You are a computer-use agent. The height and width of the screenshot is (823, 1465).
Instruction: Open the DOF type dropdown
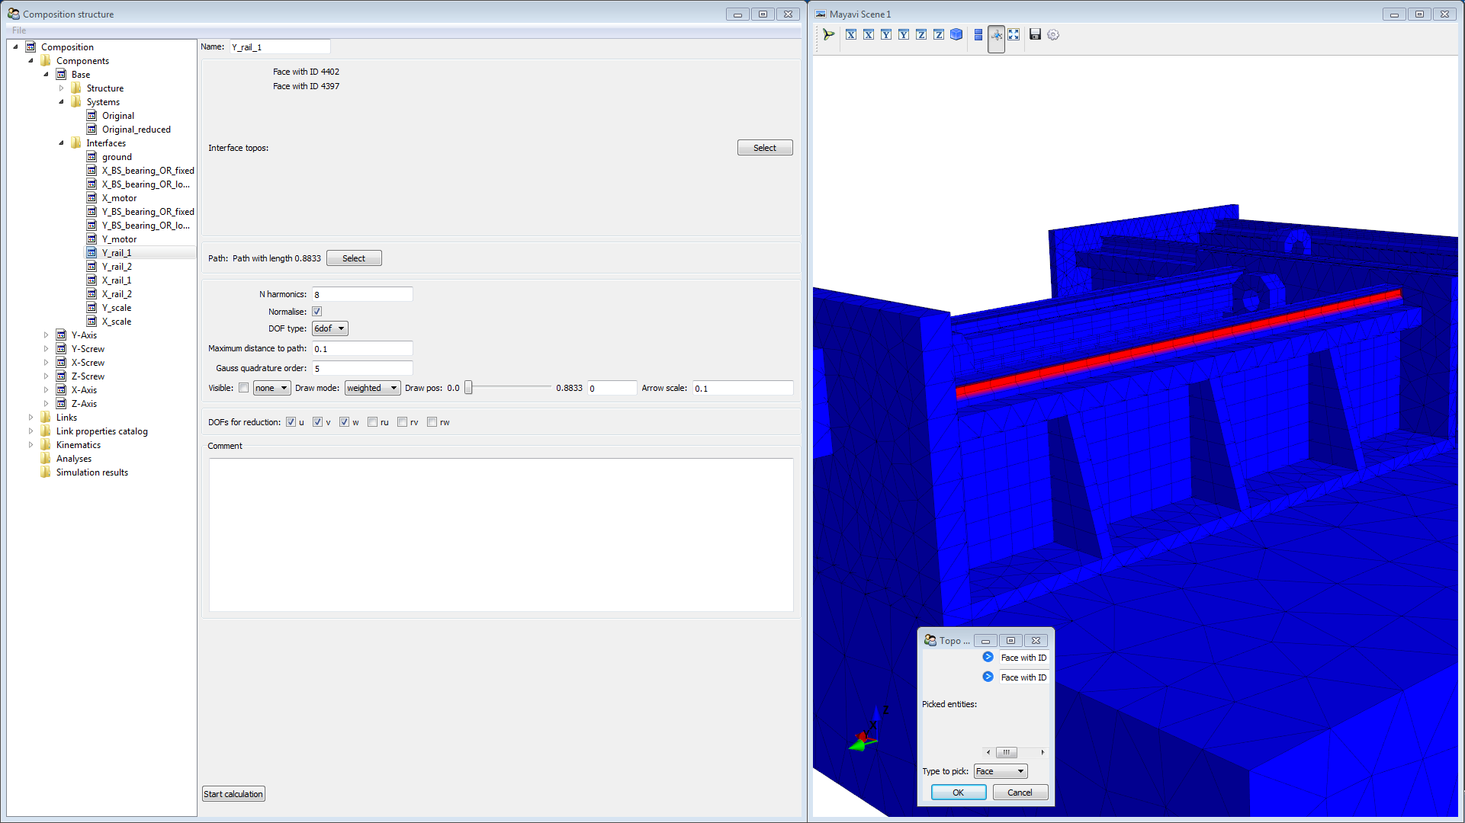330,328
